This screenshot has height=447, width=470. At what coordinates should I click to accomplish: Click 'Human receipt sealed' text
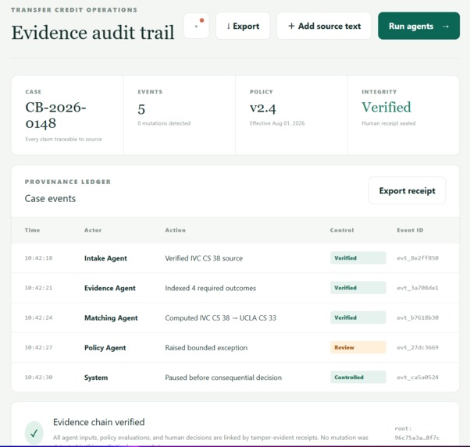pos(389,123)
